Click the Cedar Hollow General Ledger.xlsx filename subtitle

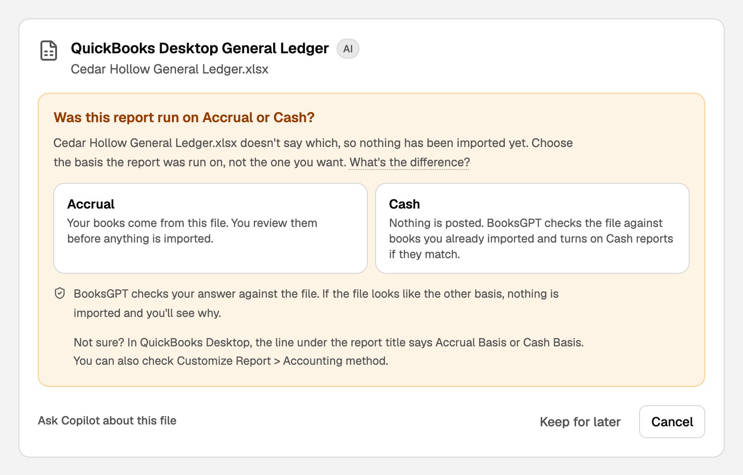(x=170, y=69)
